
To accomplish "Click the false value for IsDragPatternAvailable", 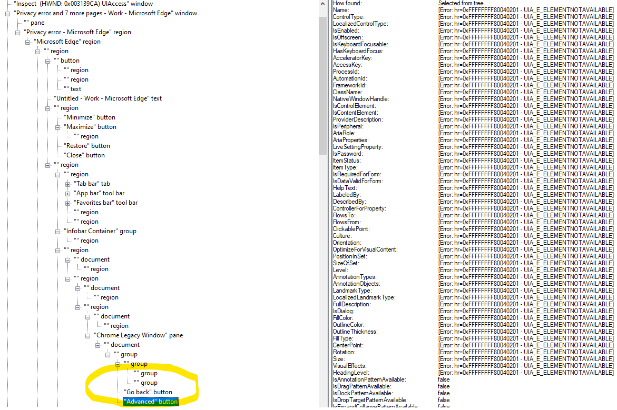I will [444, 386].
